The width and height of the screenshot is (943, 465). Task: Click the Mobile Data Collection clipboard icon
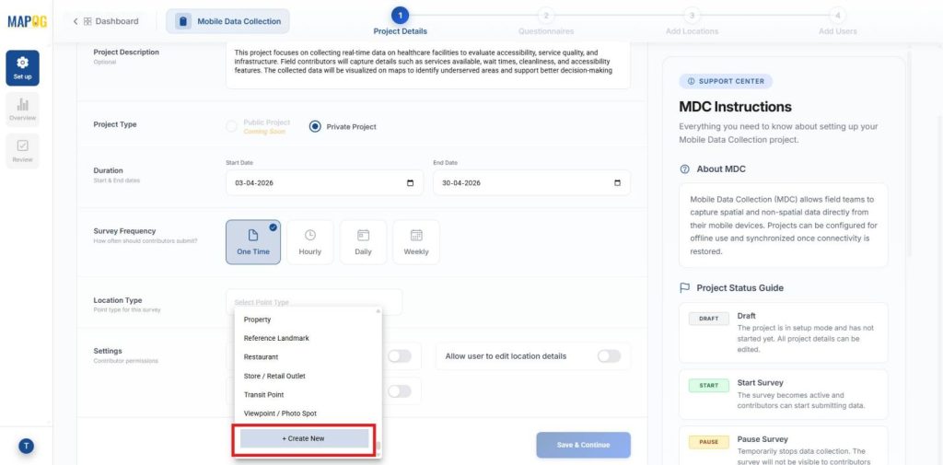pos(183,21)
